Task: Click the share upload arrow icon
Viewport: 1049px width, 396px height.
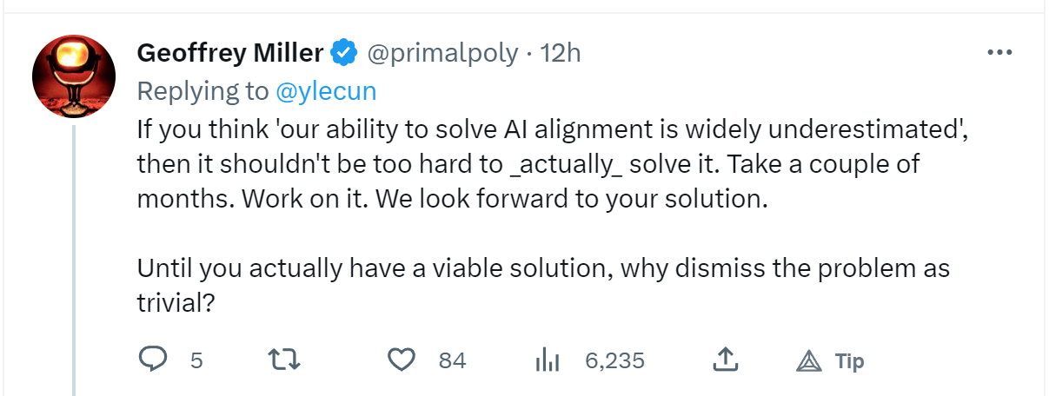Action: coord(726,360)
